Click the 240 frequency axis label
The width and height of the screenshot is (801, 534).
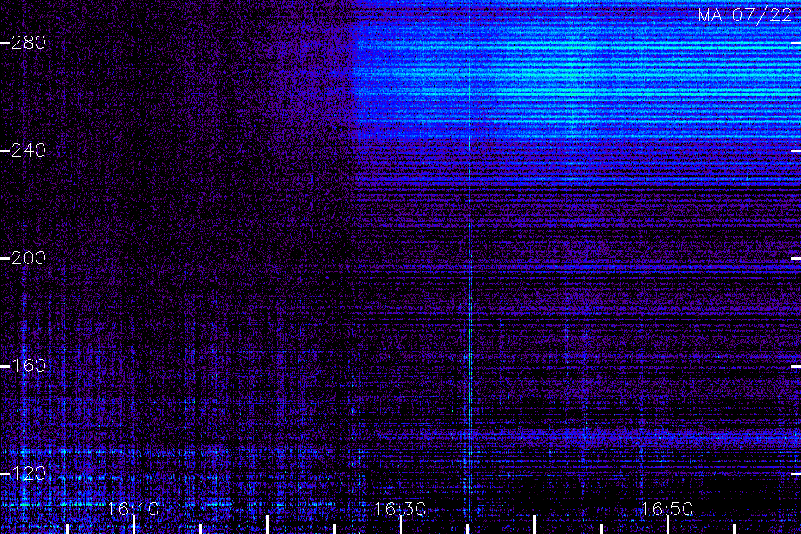(28, 150)
